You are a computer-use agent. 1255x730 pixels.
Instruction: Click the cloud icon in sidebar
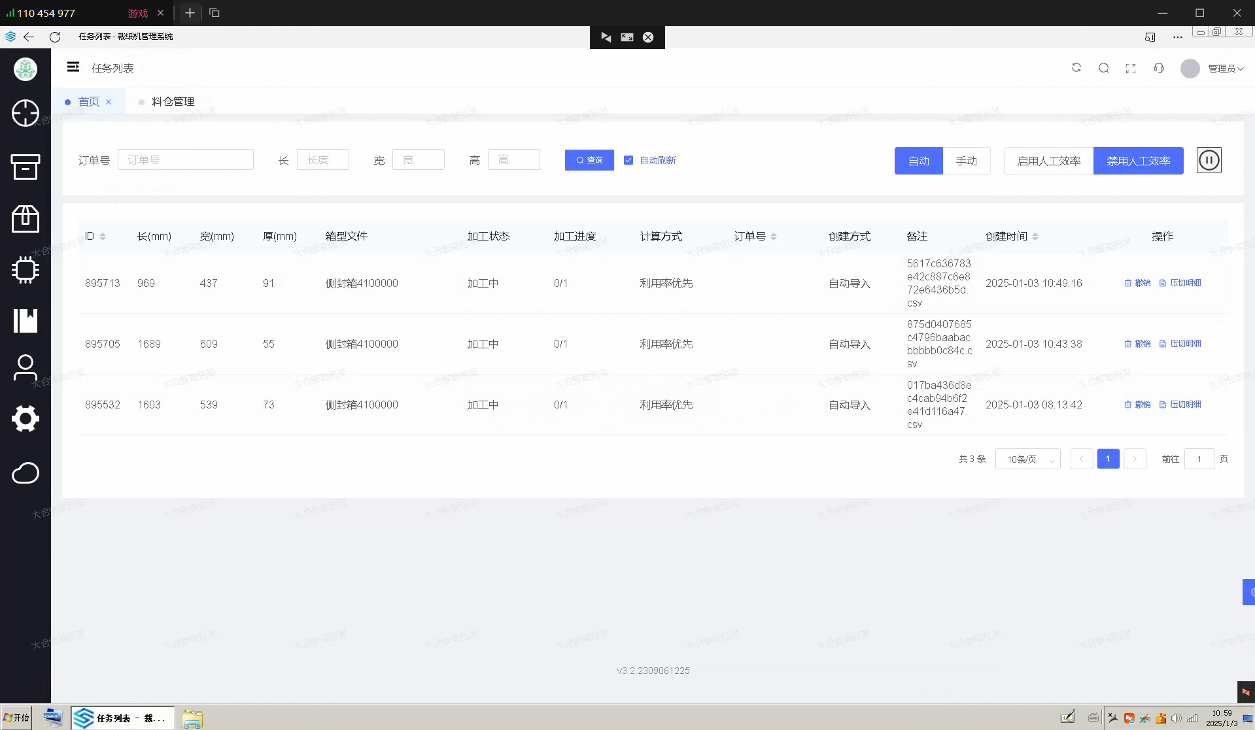pyautogui.click(x=26, y=473)
